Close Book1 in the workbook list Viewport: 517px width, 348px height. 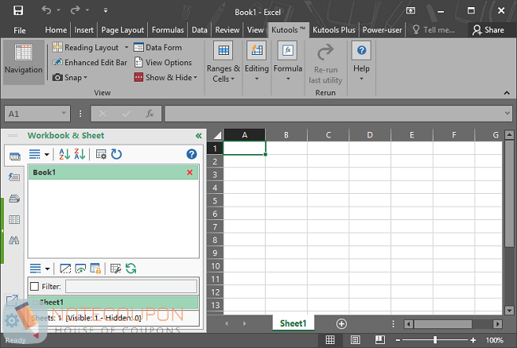189,172
